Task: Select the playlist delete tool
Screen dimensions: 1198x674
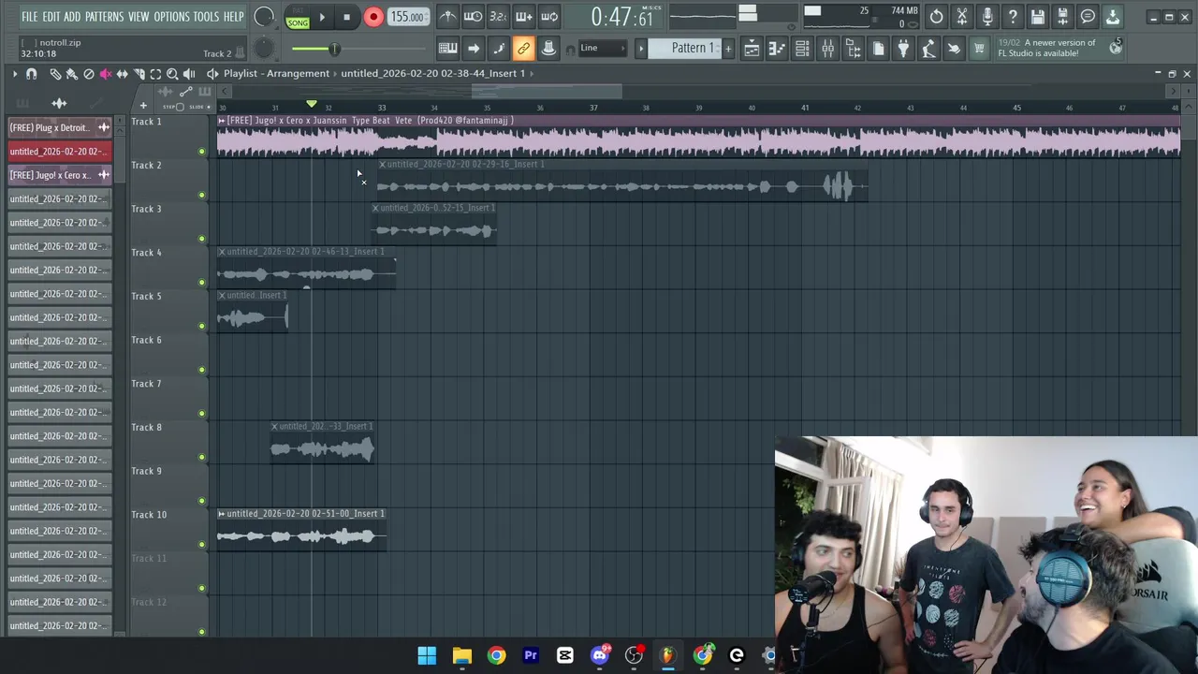Action: tap(89, 74)
